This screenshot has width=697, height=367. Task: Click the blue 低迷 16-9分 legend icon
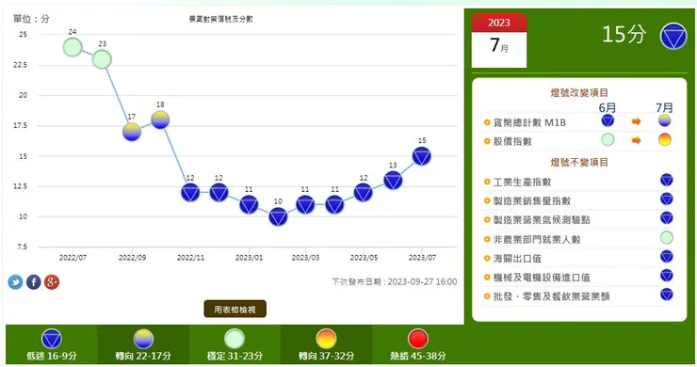coord(52,339)
